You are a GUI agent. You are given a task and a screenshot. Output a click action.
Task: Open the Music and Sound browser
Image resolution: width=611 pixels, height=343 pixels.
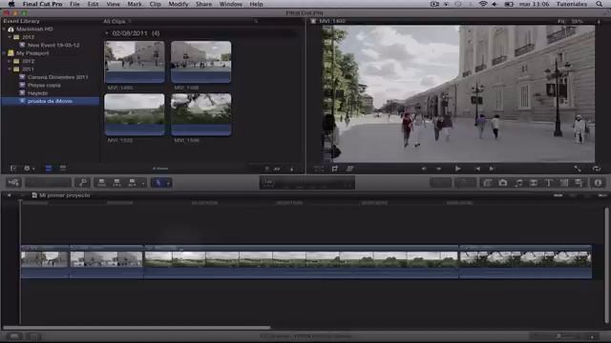pos(518,182)
